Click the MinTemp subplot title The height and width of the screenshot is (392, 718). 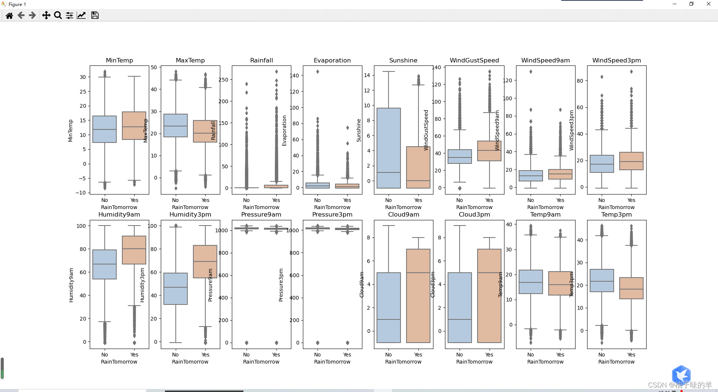pyautogui.click(x=119, y=60)
